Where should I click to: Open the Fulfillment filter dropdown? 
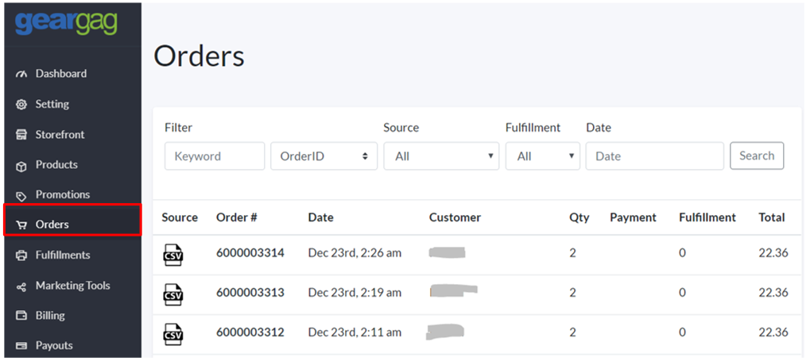(542, 156)
